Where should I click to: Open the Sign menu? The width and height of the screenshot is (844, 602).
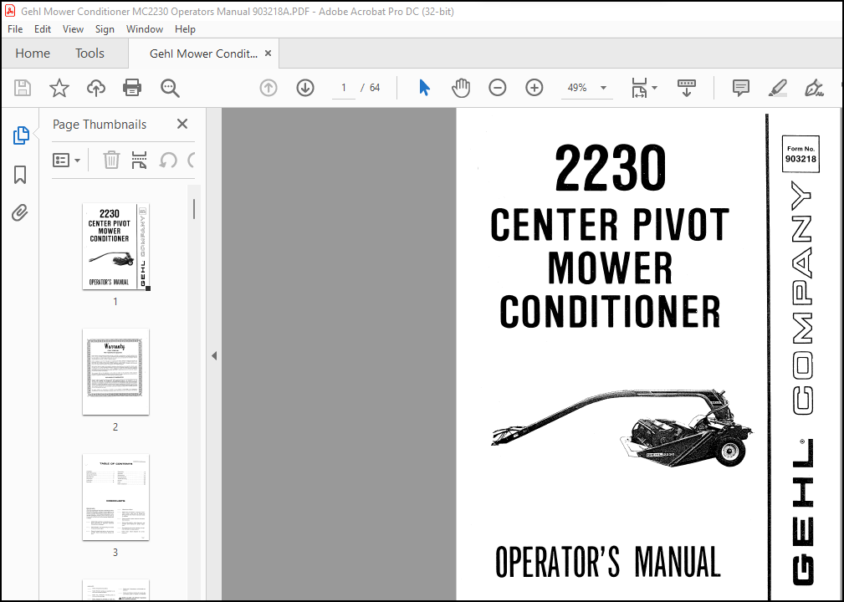point(105,29)
